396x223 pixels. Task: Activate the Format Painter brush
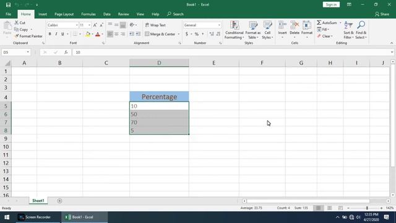pos(17,36)
